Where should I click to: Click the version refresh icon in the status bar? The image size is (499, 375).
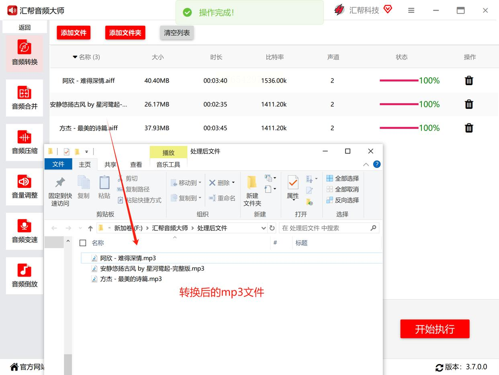tap(440, 367)
